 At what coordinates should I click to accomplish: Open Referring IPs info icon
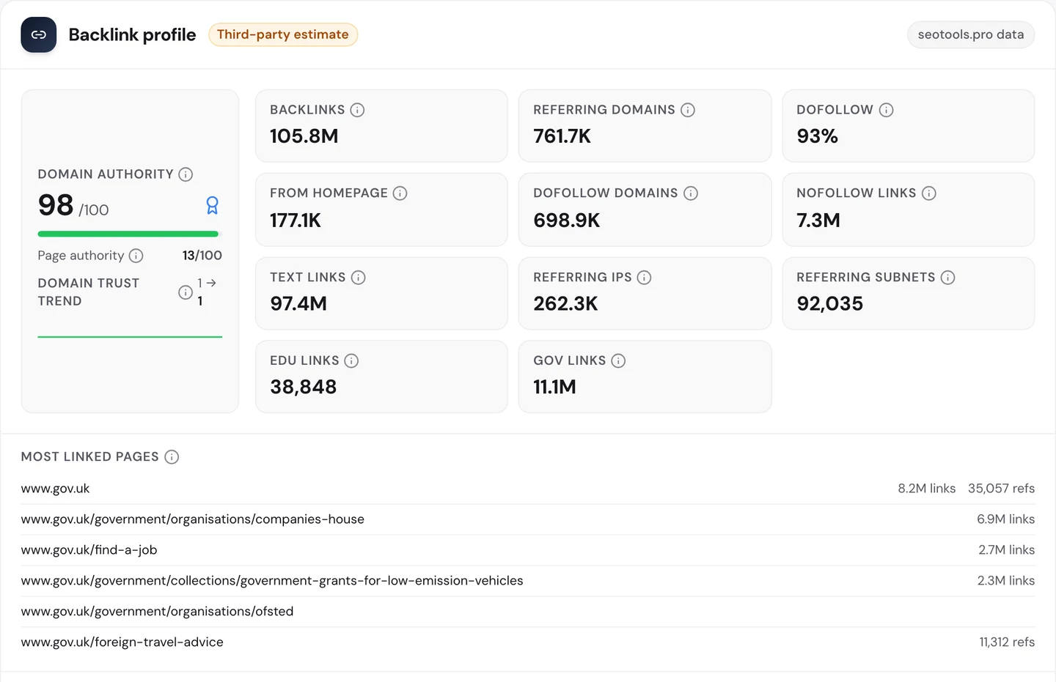tap(644, 278)
